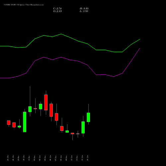Select the green candlestick above 14 Jan

(83, 127)
